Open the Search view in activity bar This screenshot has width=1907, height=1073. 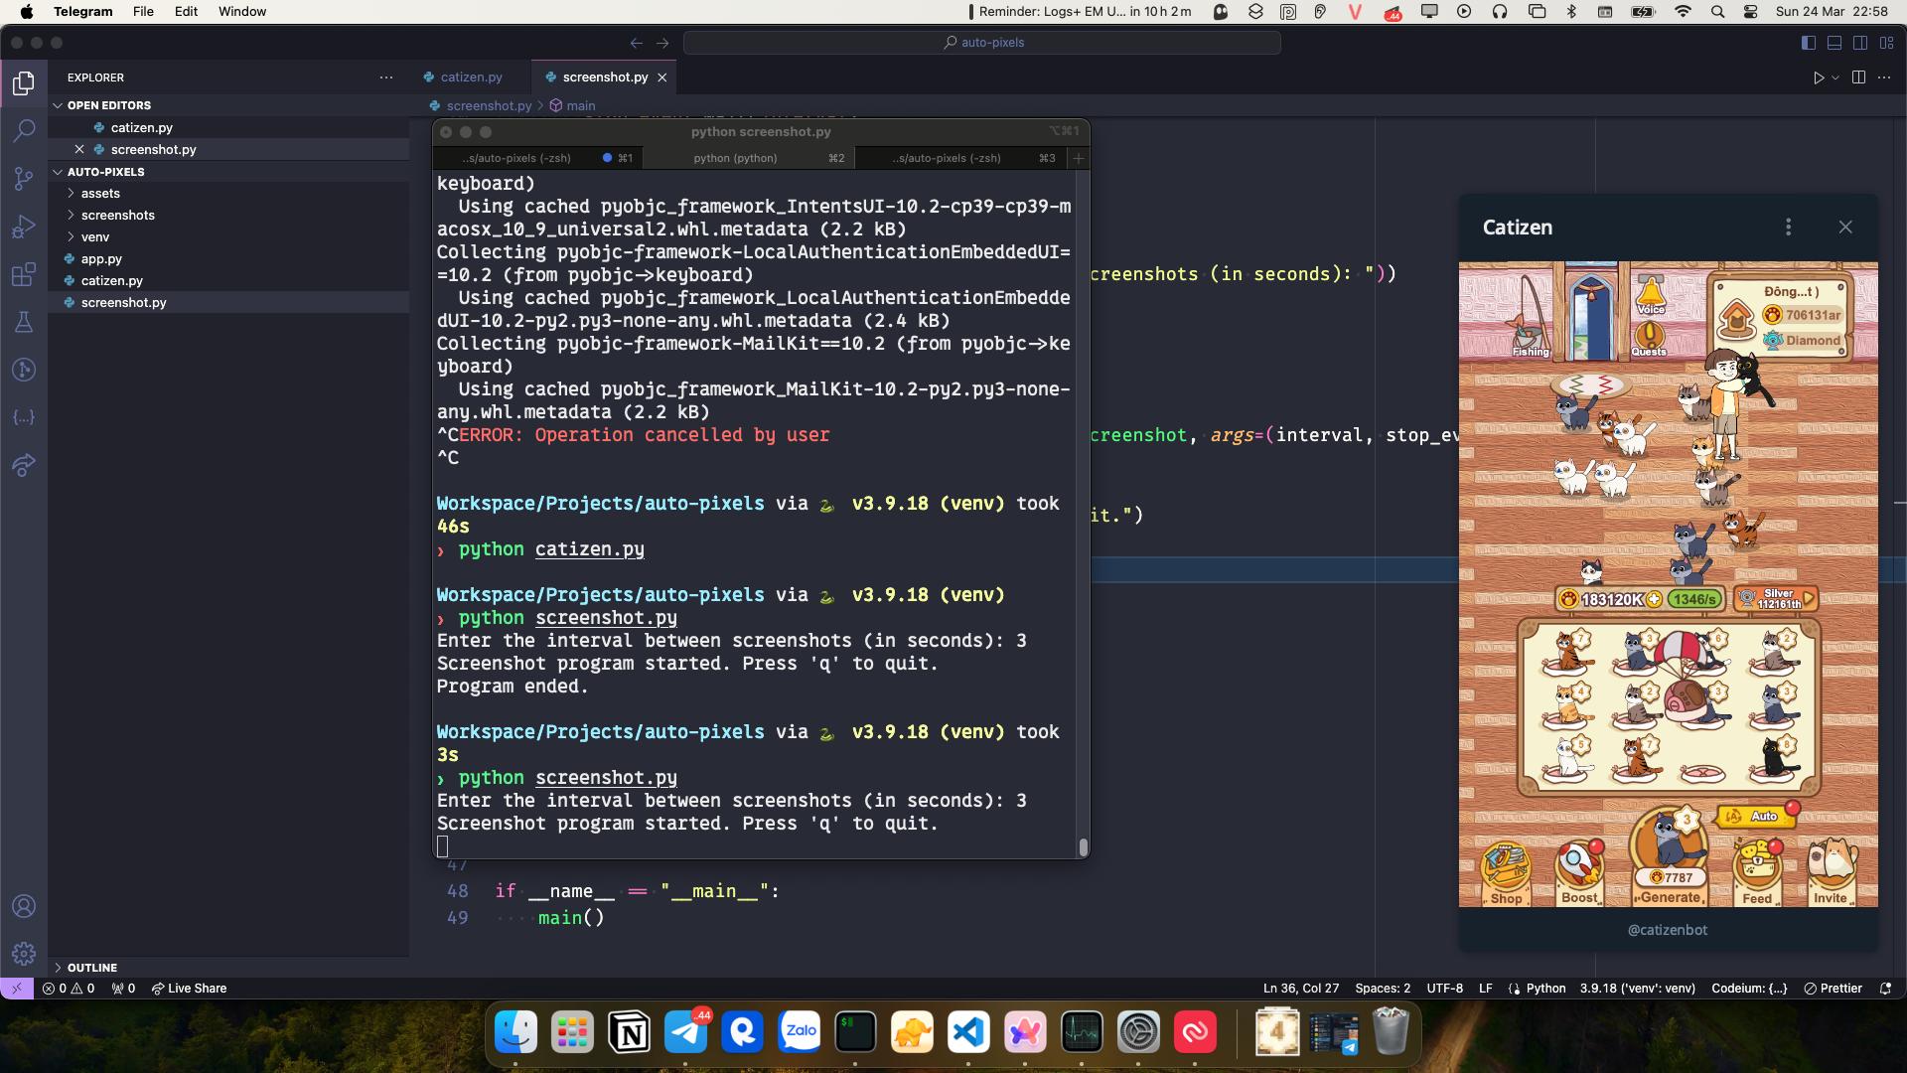(x=24, y=130)
